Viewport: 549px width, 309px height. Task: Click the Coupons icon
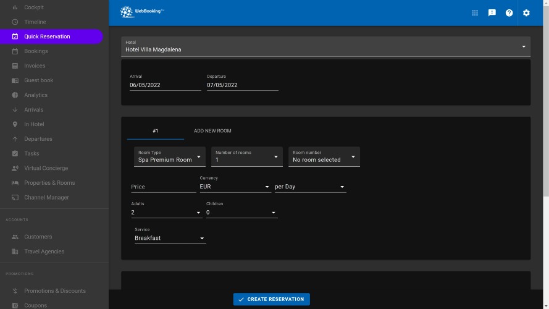pyautogui.click(x=15, y=305)
